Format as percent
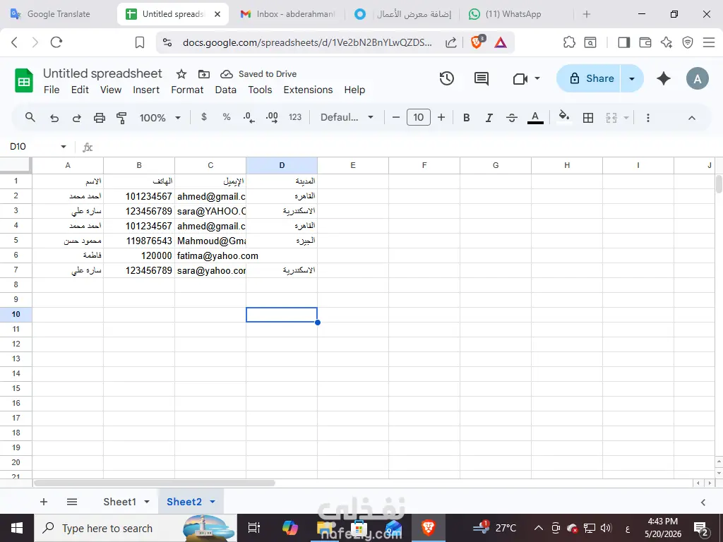 pyautogui.click(x=227, y=117)
